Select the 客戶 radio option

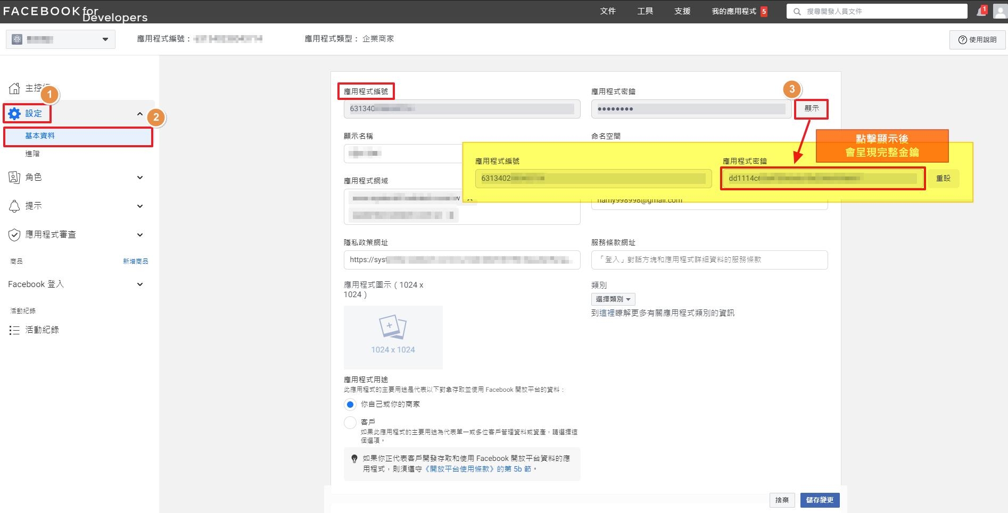point(350,423)
